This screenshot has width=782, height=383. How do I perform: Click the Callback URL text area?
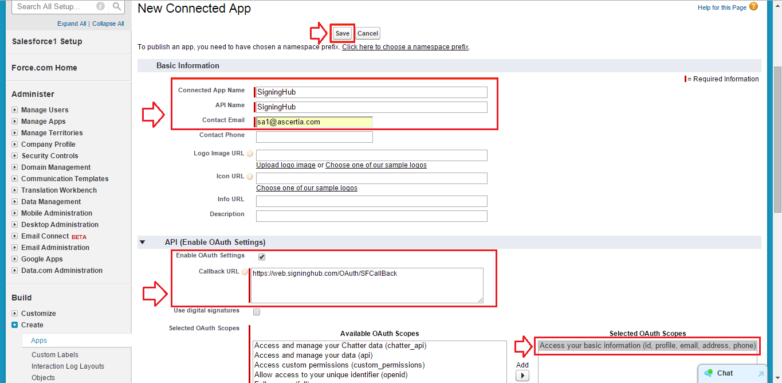(367, 286)
